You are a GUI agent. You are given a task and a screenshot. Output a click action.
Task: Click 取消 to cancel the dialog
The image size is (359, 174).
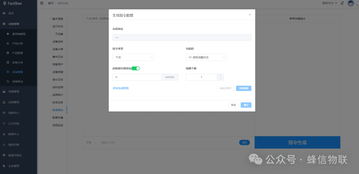pyautogui.click(x=234, y=105)
